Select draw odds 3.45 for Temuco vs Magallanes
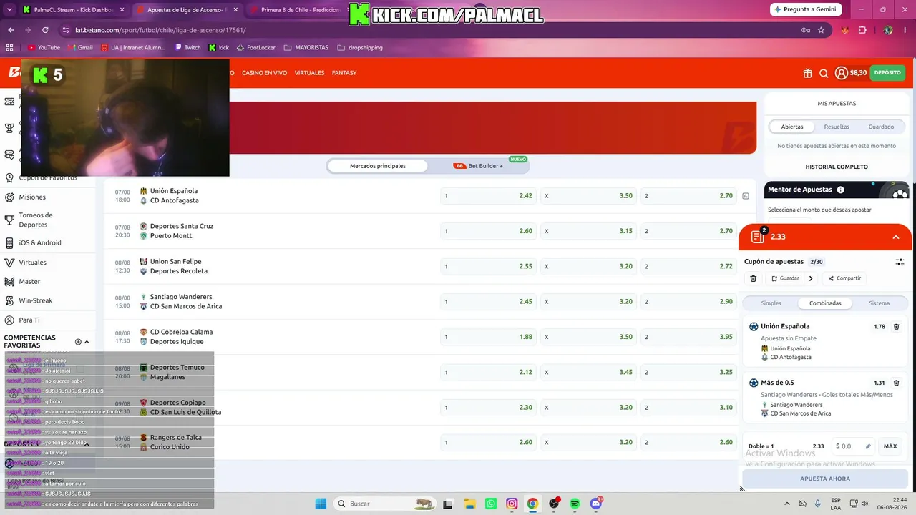916x515 pixels. pyautogui.click(x=588, y=372)
